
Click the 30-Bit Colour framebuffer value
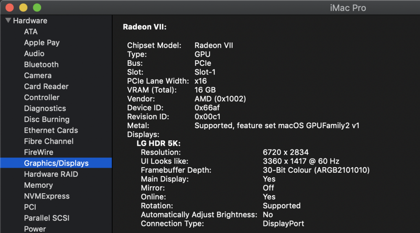point(316,170)
